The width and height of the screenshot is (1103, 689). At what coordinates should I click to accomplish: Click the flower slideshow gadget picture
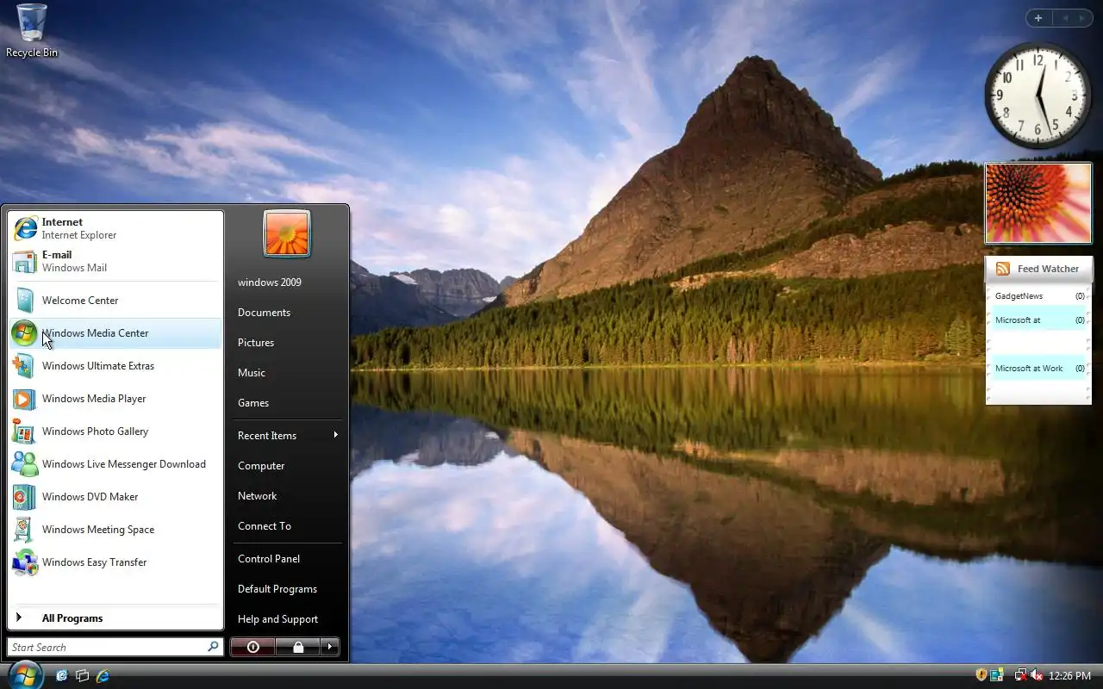[1038, 203]
